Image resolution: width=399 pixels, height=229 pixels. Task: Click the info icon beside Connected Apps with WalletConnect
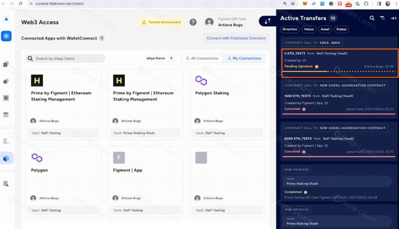pyautogui.click(x=102, y=38)
